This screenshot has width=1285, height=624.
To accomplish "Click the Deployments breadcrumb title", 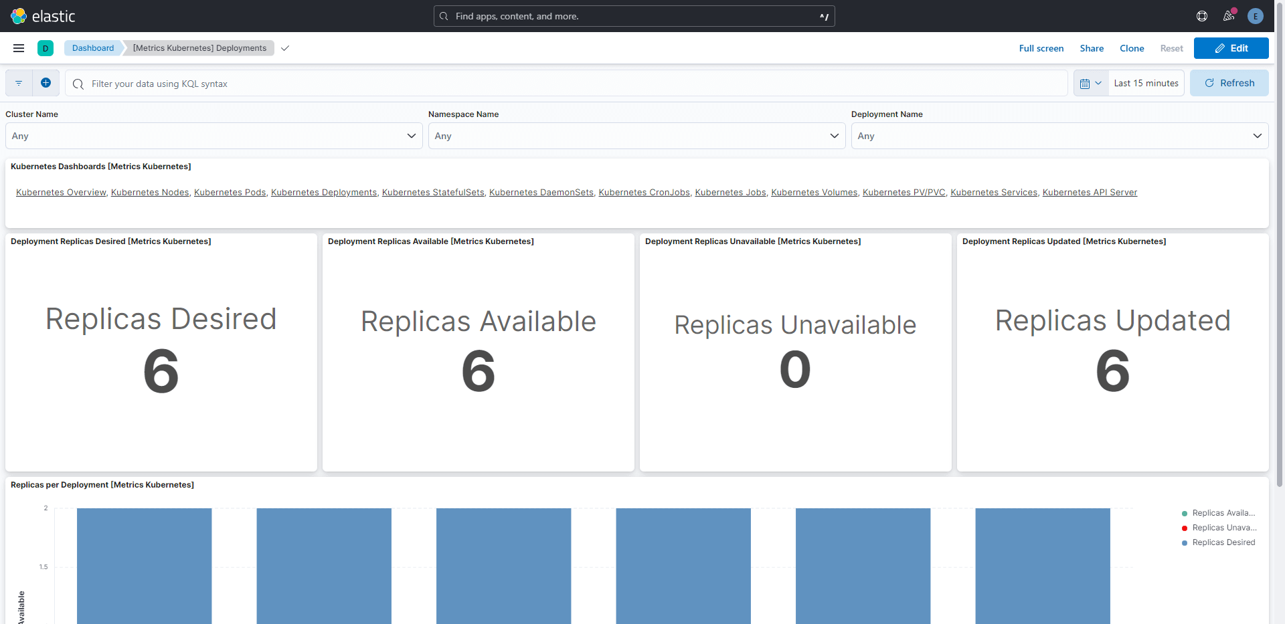I will pos(199,48).
